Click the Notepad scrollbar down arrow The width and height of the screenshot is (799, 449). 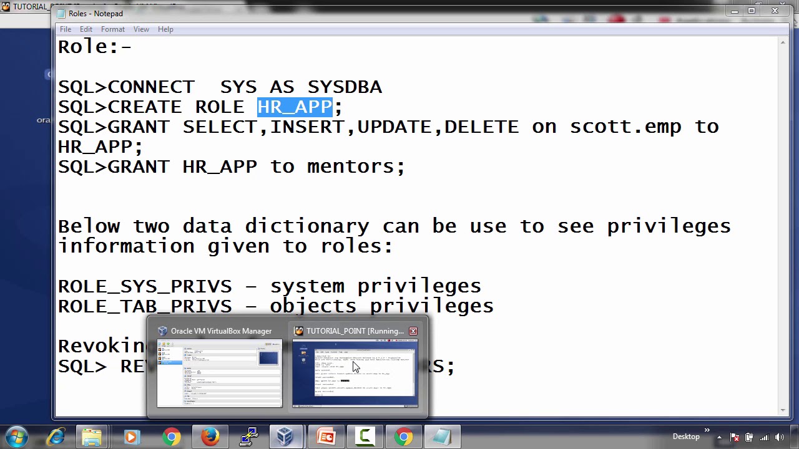[x=783, y=410]
